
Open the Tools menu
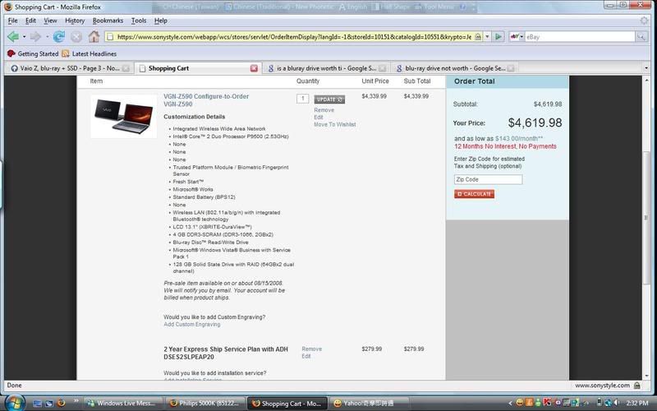[139, 21]
